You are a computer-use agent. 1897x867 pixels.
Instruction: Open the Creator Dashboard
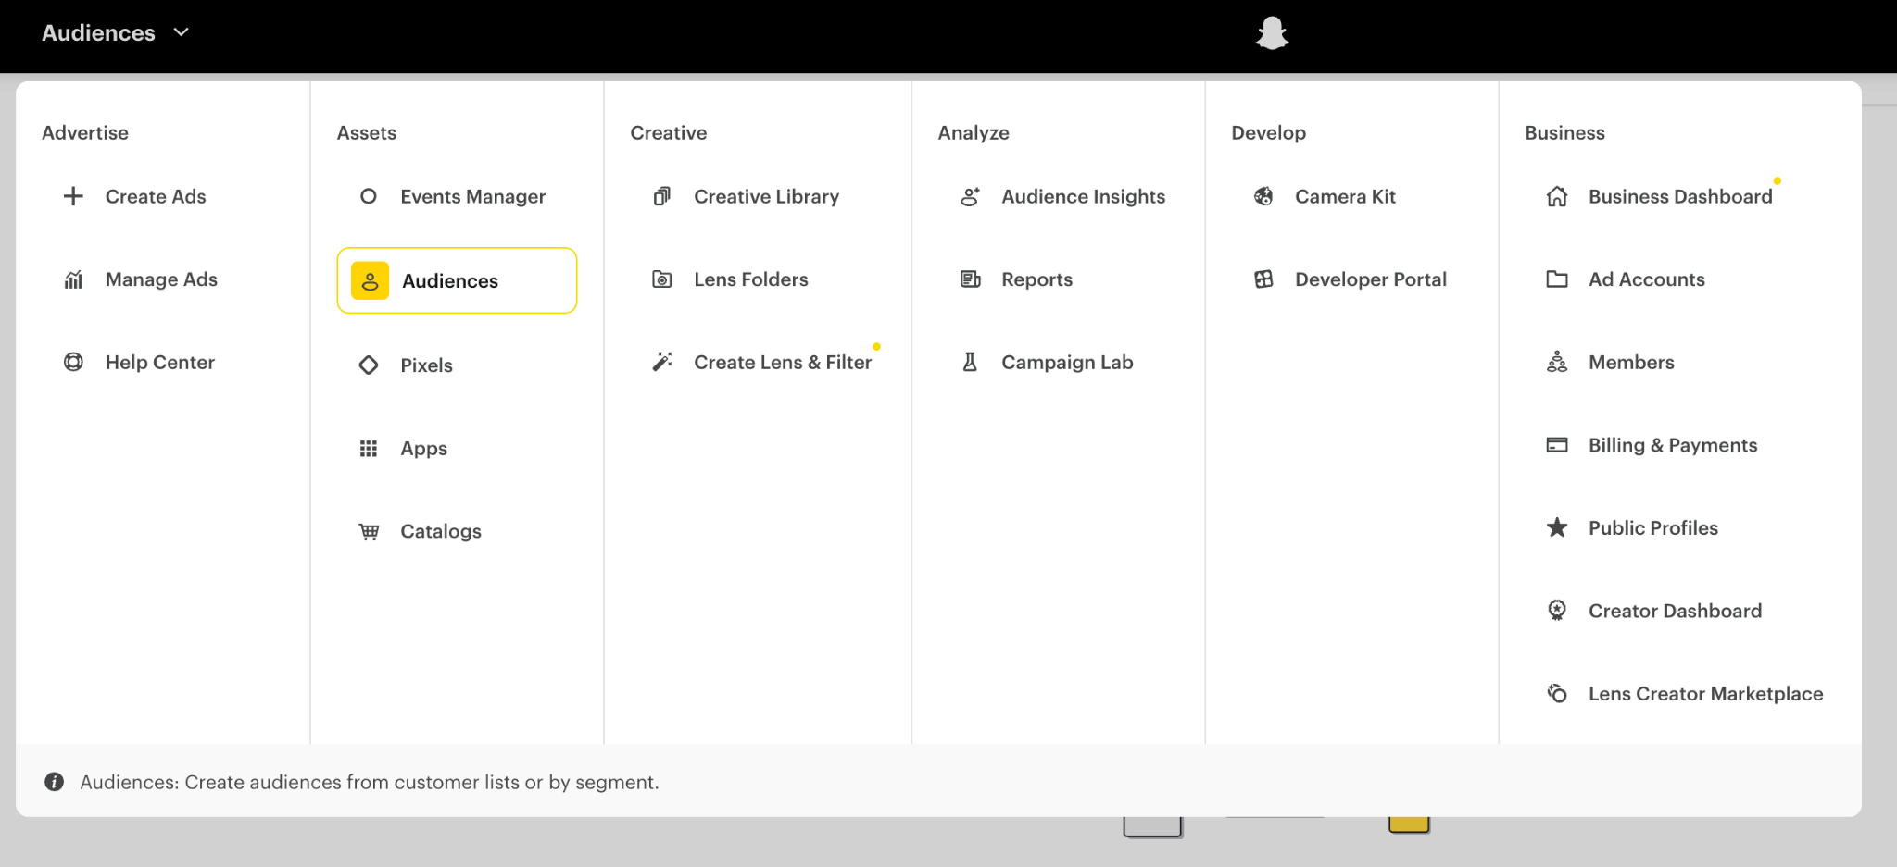coord(1675,611)
